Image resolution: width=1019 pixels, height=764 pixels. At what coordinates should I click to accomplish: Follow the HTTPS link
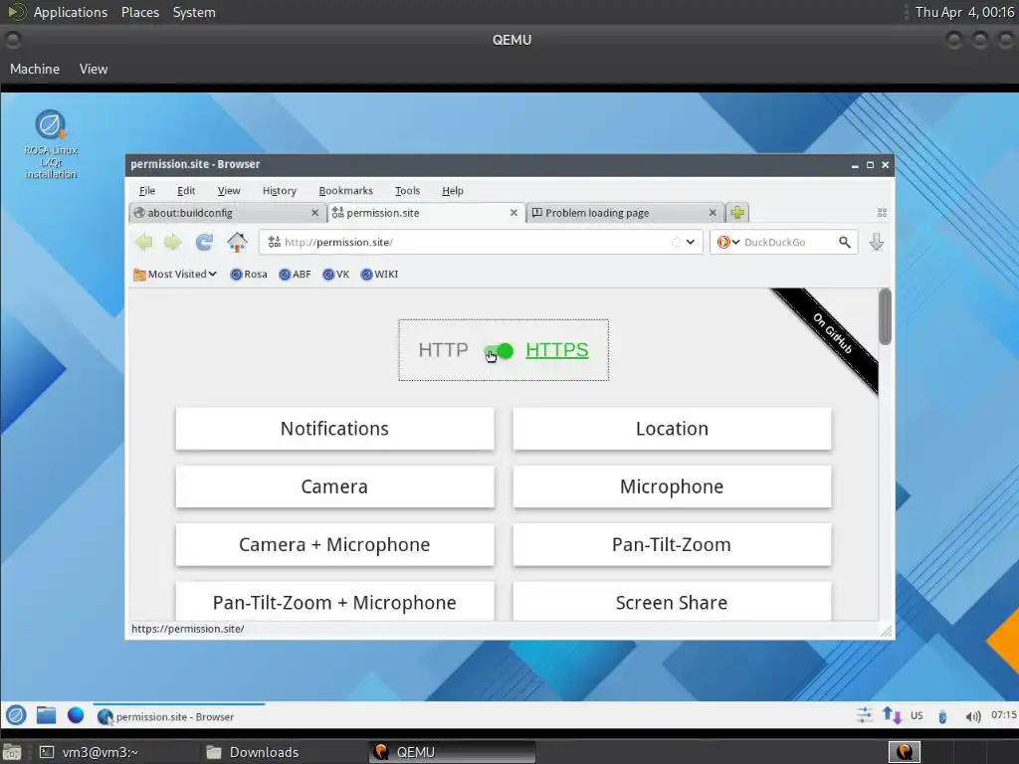557,350
